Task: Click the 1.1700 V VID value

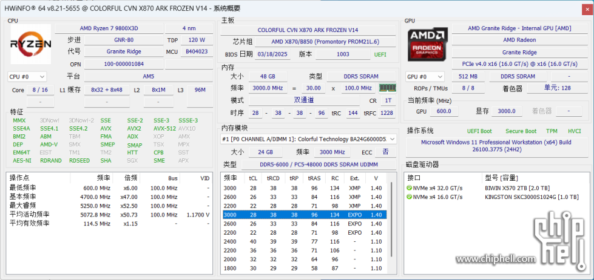Action: [197, 215]
